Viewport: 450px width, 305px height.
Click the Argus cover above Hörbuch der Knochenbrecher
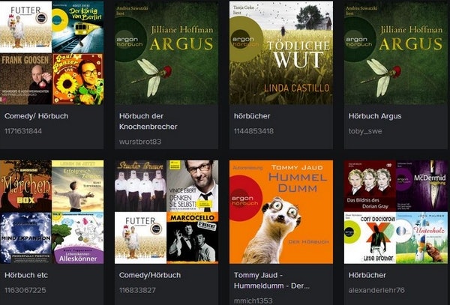click(x=166, y=52)
